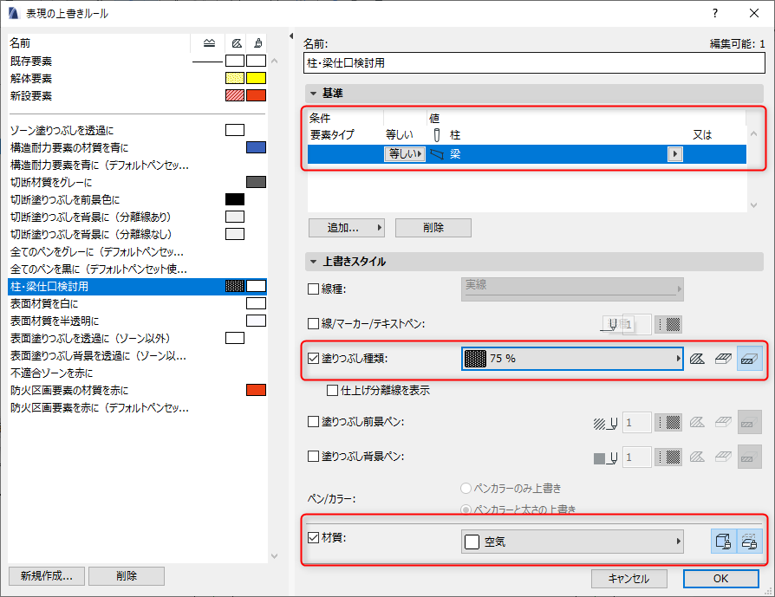The width and height of the screenshot is (775, 597).
Task: Open the 空気 material dropdown
Action: point(572,541)
